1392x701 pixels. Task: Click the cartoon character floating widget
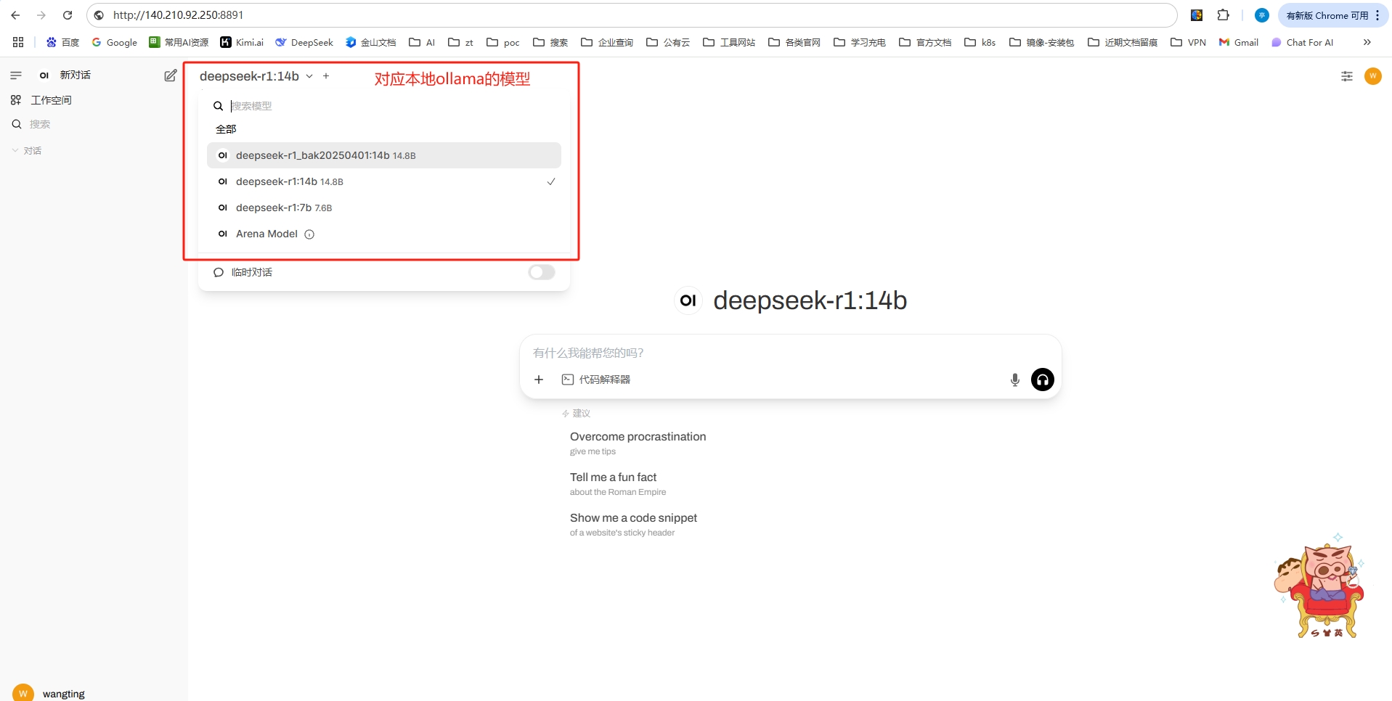pyautogui.click(x=1319, y=586)
